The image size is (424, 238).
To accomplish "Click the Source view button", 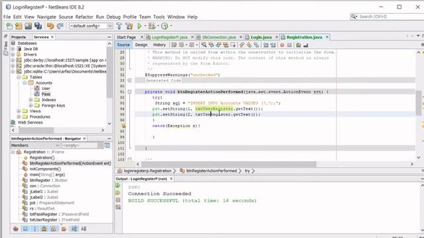I will click(123, 45).
